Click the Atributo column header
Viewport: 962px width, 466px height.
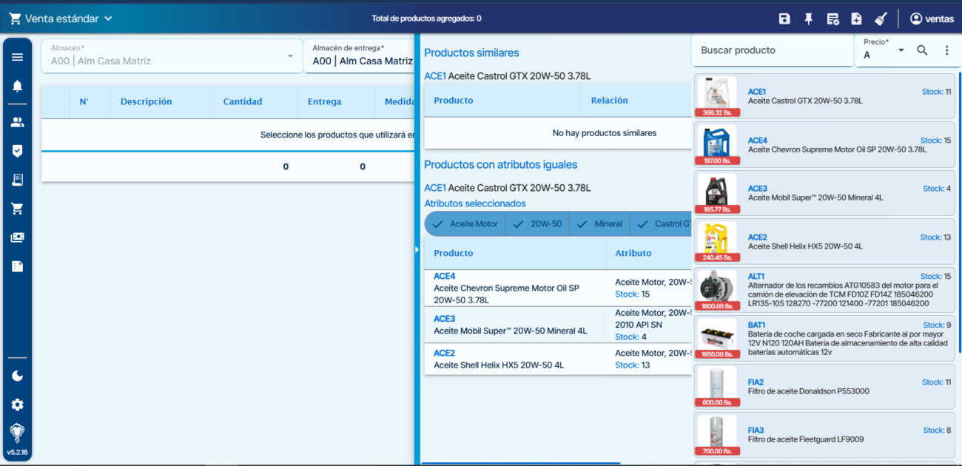click(633, 253)
